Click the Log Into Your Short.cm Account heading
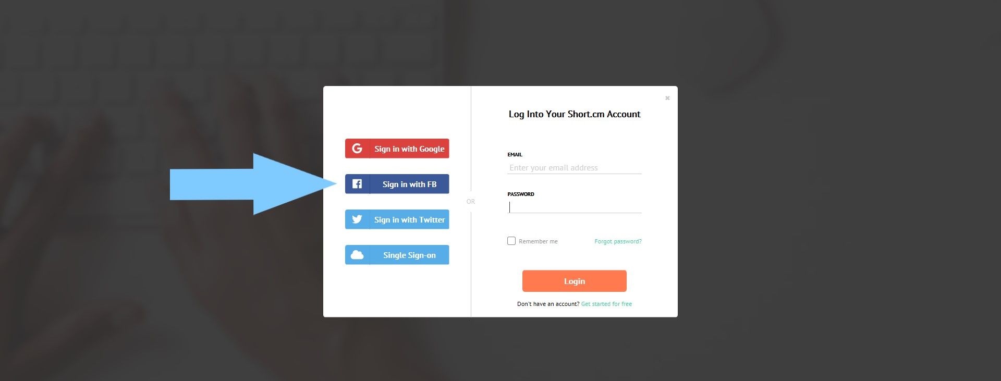The width and height of the screenshot is (1001, 381). tap(575, 114)
